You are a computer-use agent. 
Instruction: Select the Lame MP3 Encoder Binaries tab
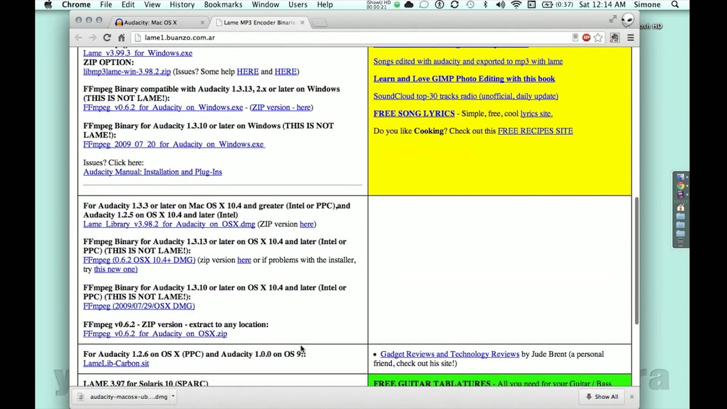[259, 23]
